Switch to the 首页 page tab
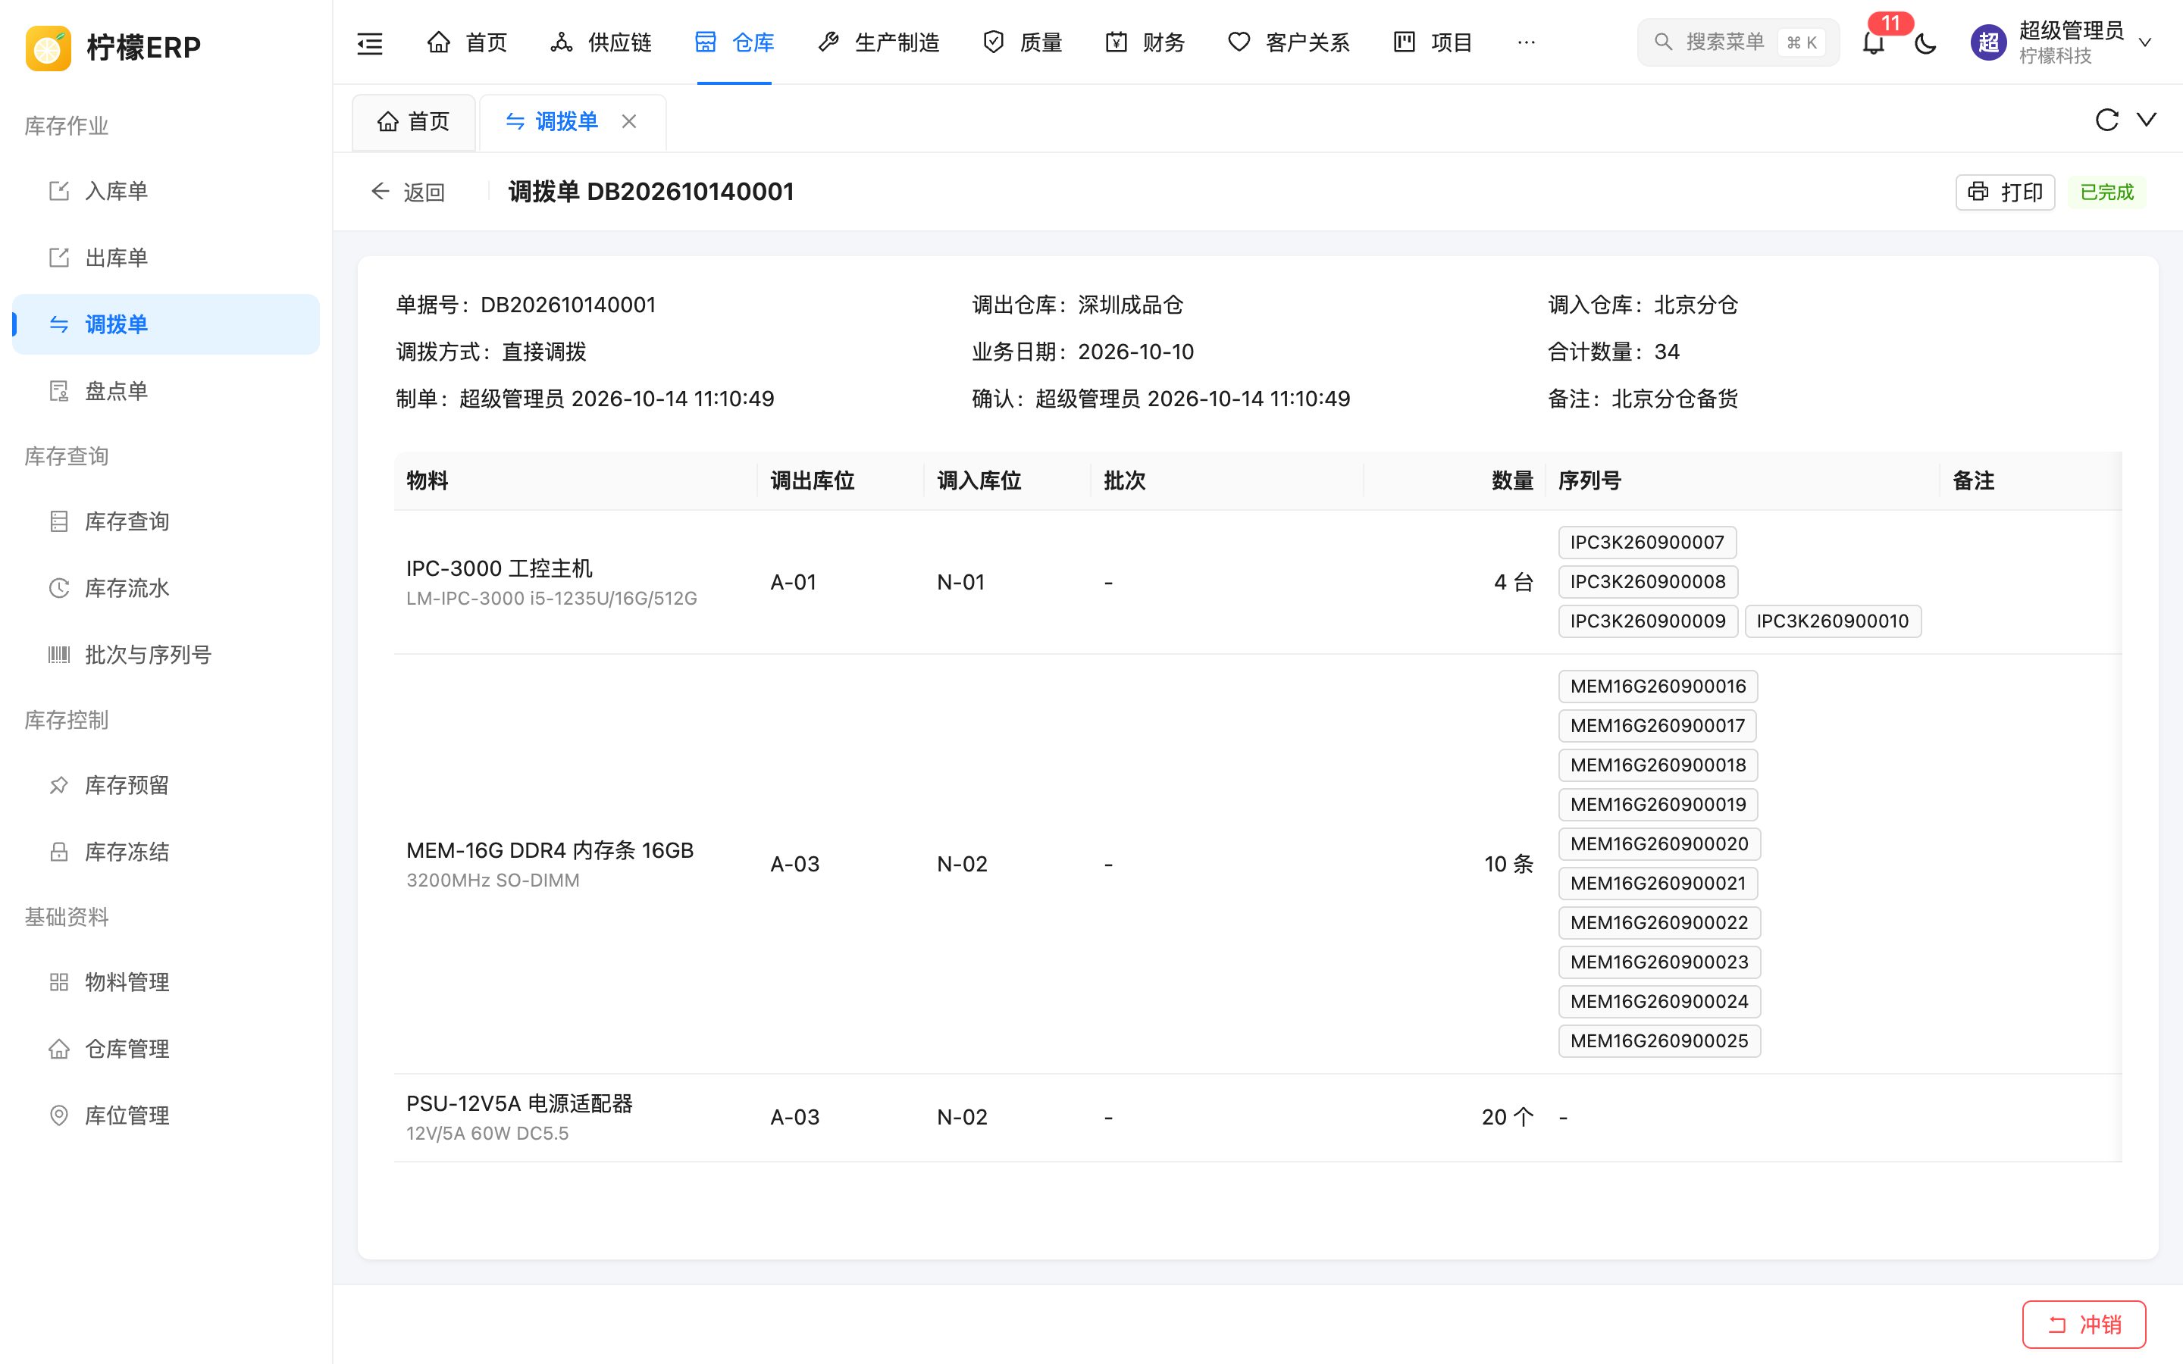Screen dimensions: 2183x1364 (413, 122)
